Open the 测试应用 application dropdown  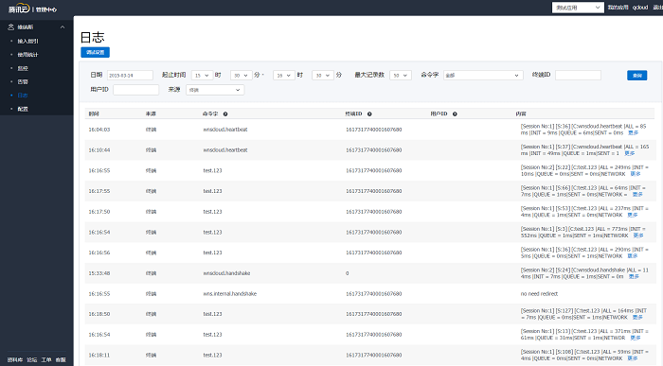(578, 8)
